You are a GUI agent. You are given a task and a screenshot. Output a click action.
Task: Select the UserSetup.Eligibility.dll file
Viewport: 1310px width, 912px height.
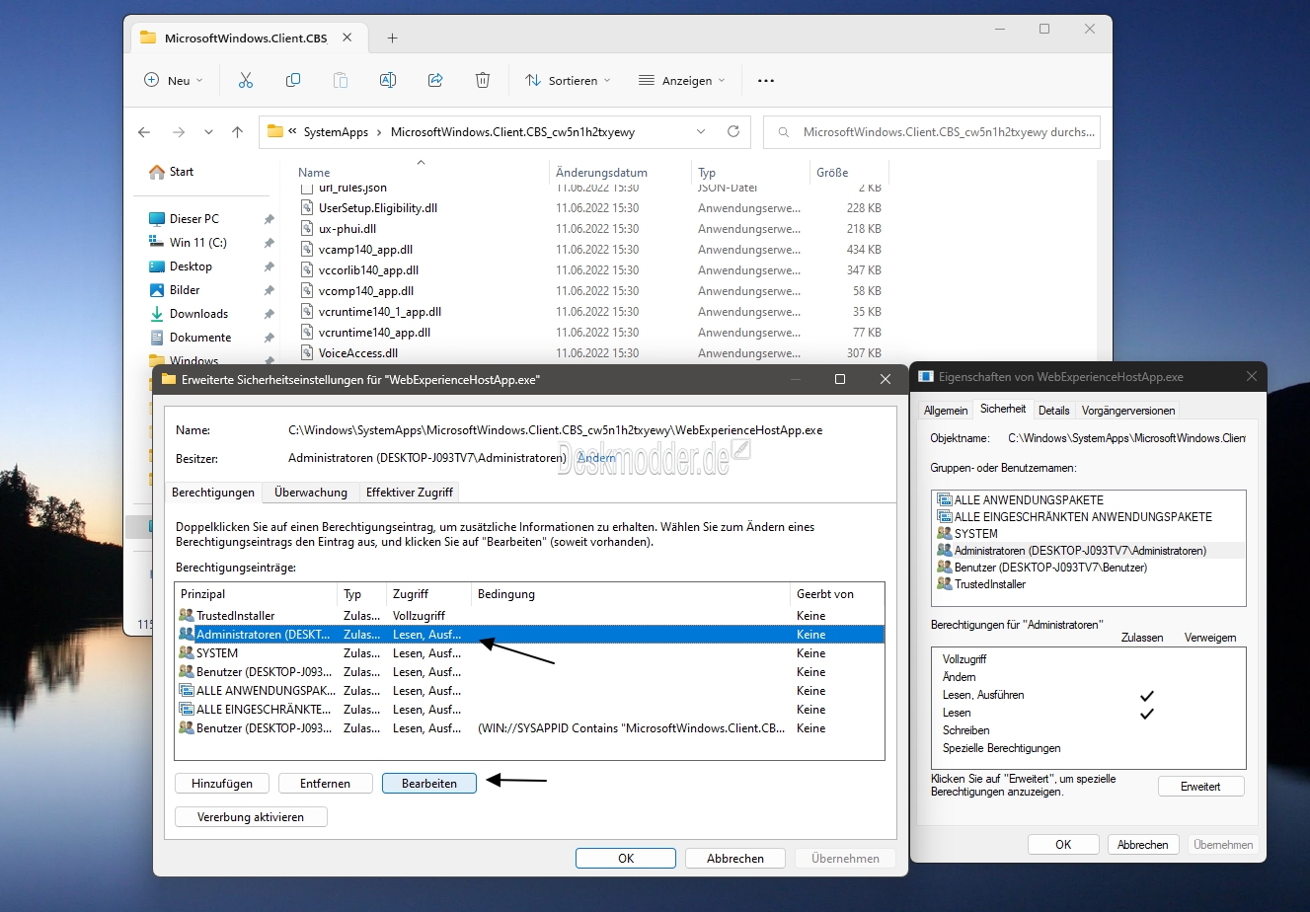click(378, 208)
